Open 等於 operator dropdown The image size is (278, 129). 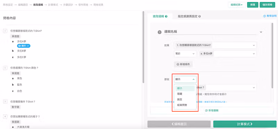click(x=185, y=54)
